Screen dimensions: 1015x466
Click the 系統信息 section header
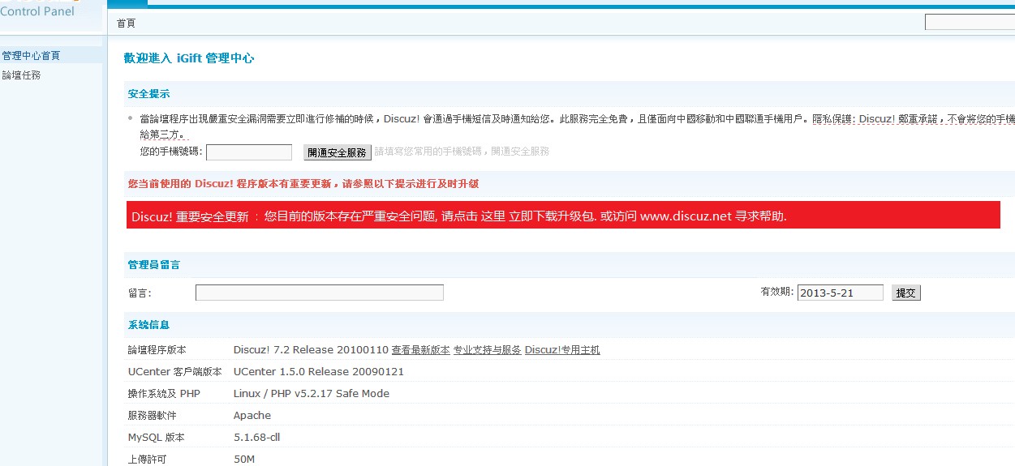pos(149,325)
